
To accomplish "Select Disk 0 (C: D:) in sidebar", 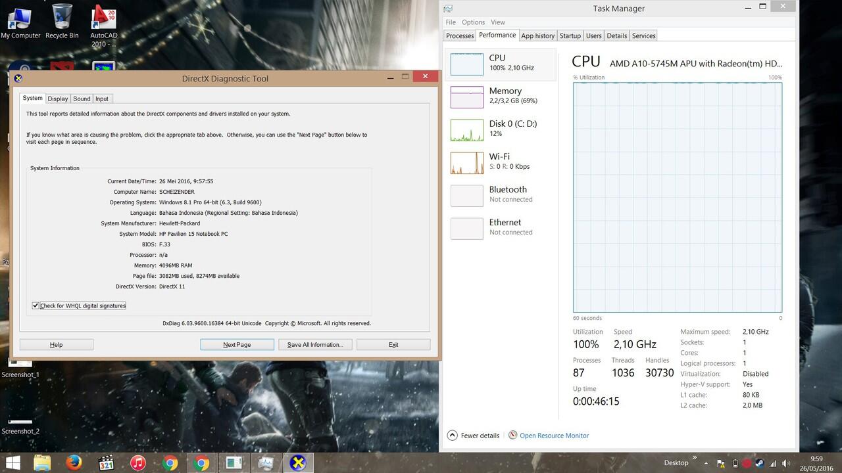I will (x=501, y=129).
